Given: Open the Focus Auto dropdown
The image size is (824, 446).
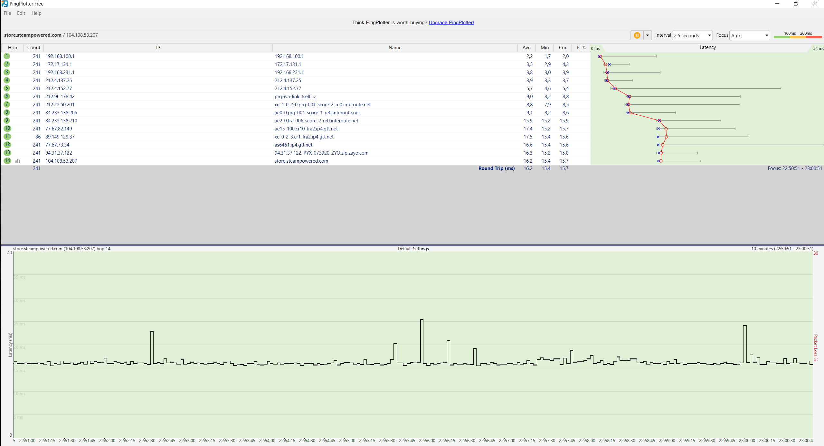Looking at the screenshot, I should (750, 35).
